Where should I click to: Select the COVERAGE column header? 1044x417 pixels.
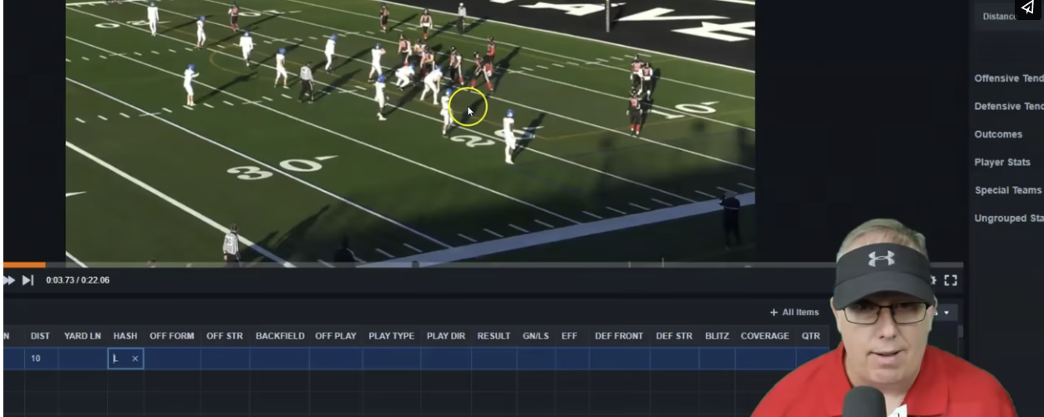click(764, 336)
